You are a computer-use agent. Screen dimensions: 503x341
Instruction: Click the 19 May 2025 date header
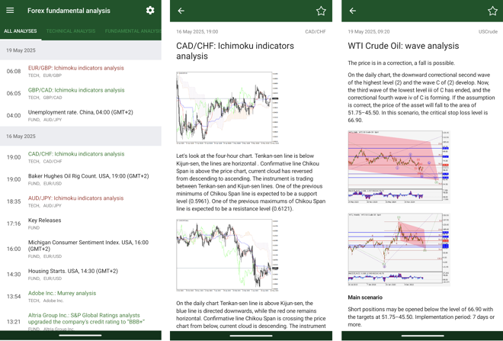tap(81, 50)
